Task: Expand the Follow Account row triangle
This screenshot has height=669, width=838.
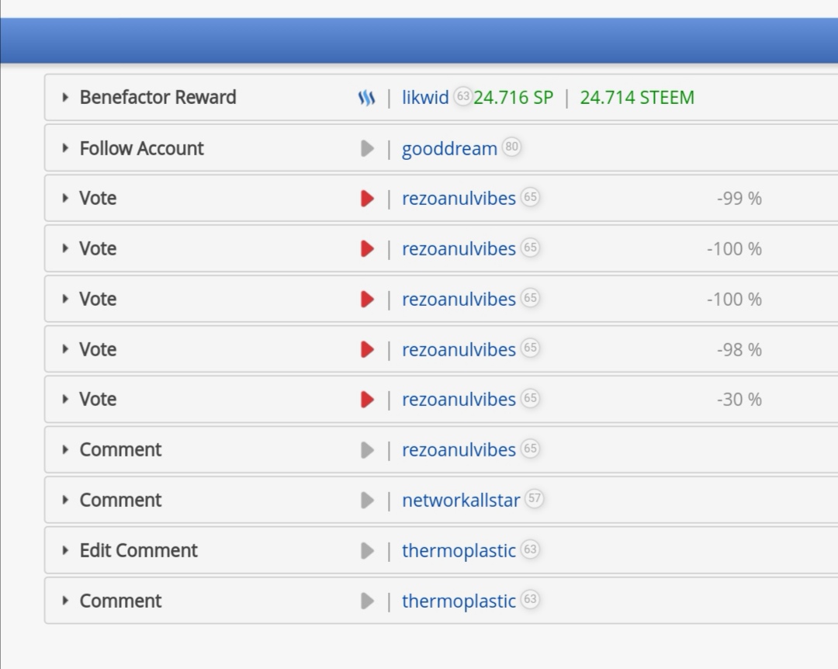Action: pos(65,148)
